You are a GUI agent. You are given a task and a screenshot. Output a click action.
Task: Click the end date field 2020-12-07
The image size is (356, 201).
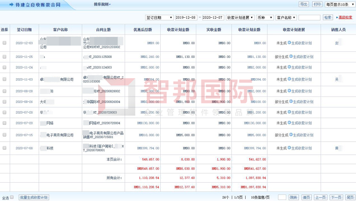(x=213, y=17)
